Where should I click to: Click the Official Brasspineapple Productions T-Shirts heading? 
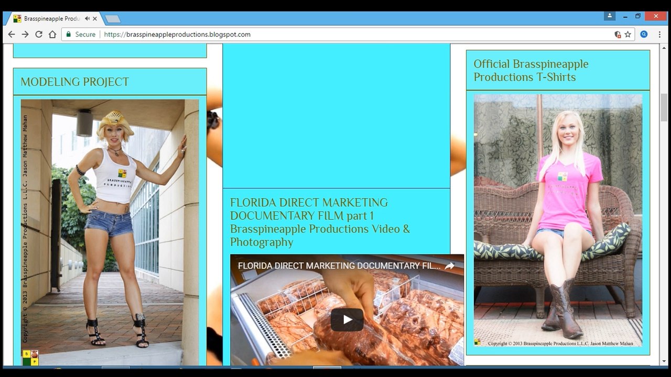coord(531,70)
